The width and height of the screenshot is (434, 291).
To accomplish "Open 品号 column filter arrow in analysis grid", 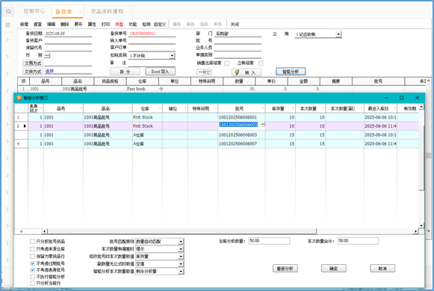I will (81, 108).
